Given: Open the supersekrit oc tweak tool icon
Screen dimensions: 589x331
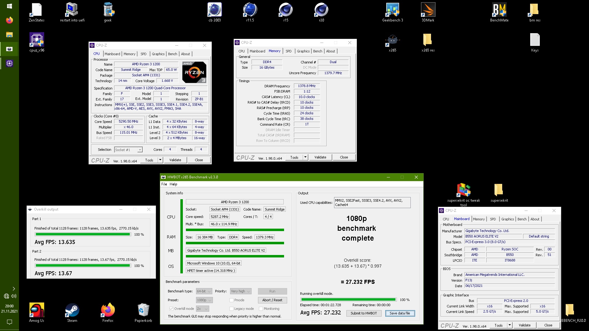Looking at the screenshot, I should (x=464, y=195).
